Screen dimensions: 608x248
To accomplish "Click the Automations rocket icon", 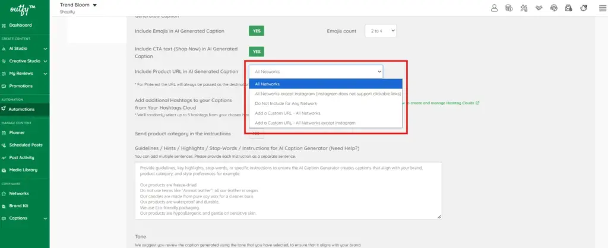I will click(x=4, y=109).
